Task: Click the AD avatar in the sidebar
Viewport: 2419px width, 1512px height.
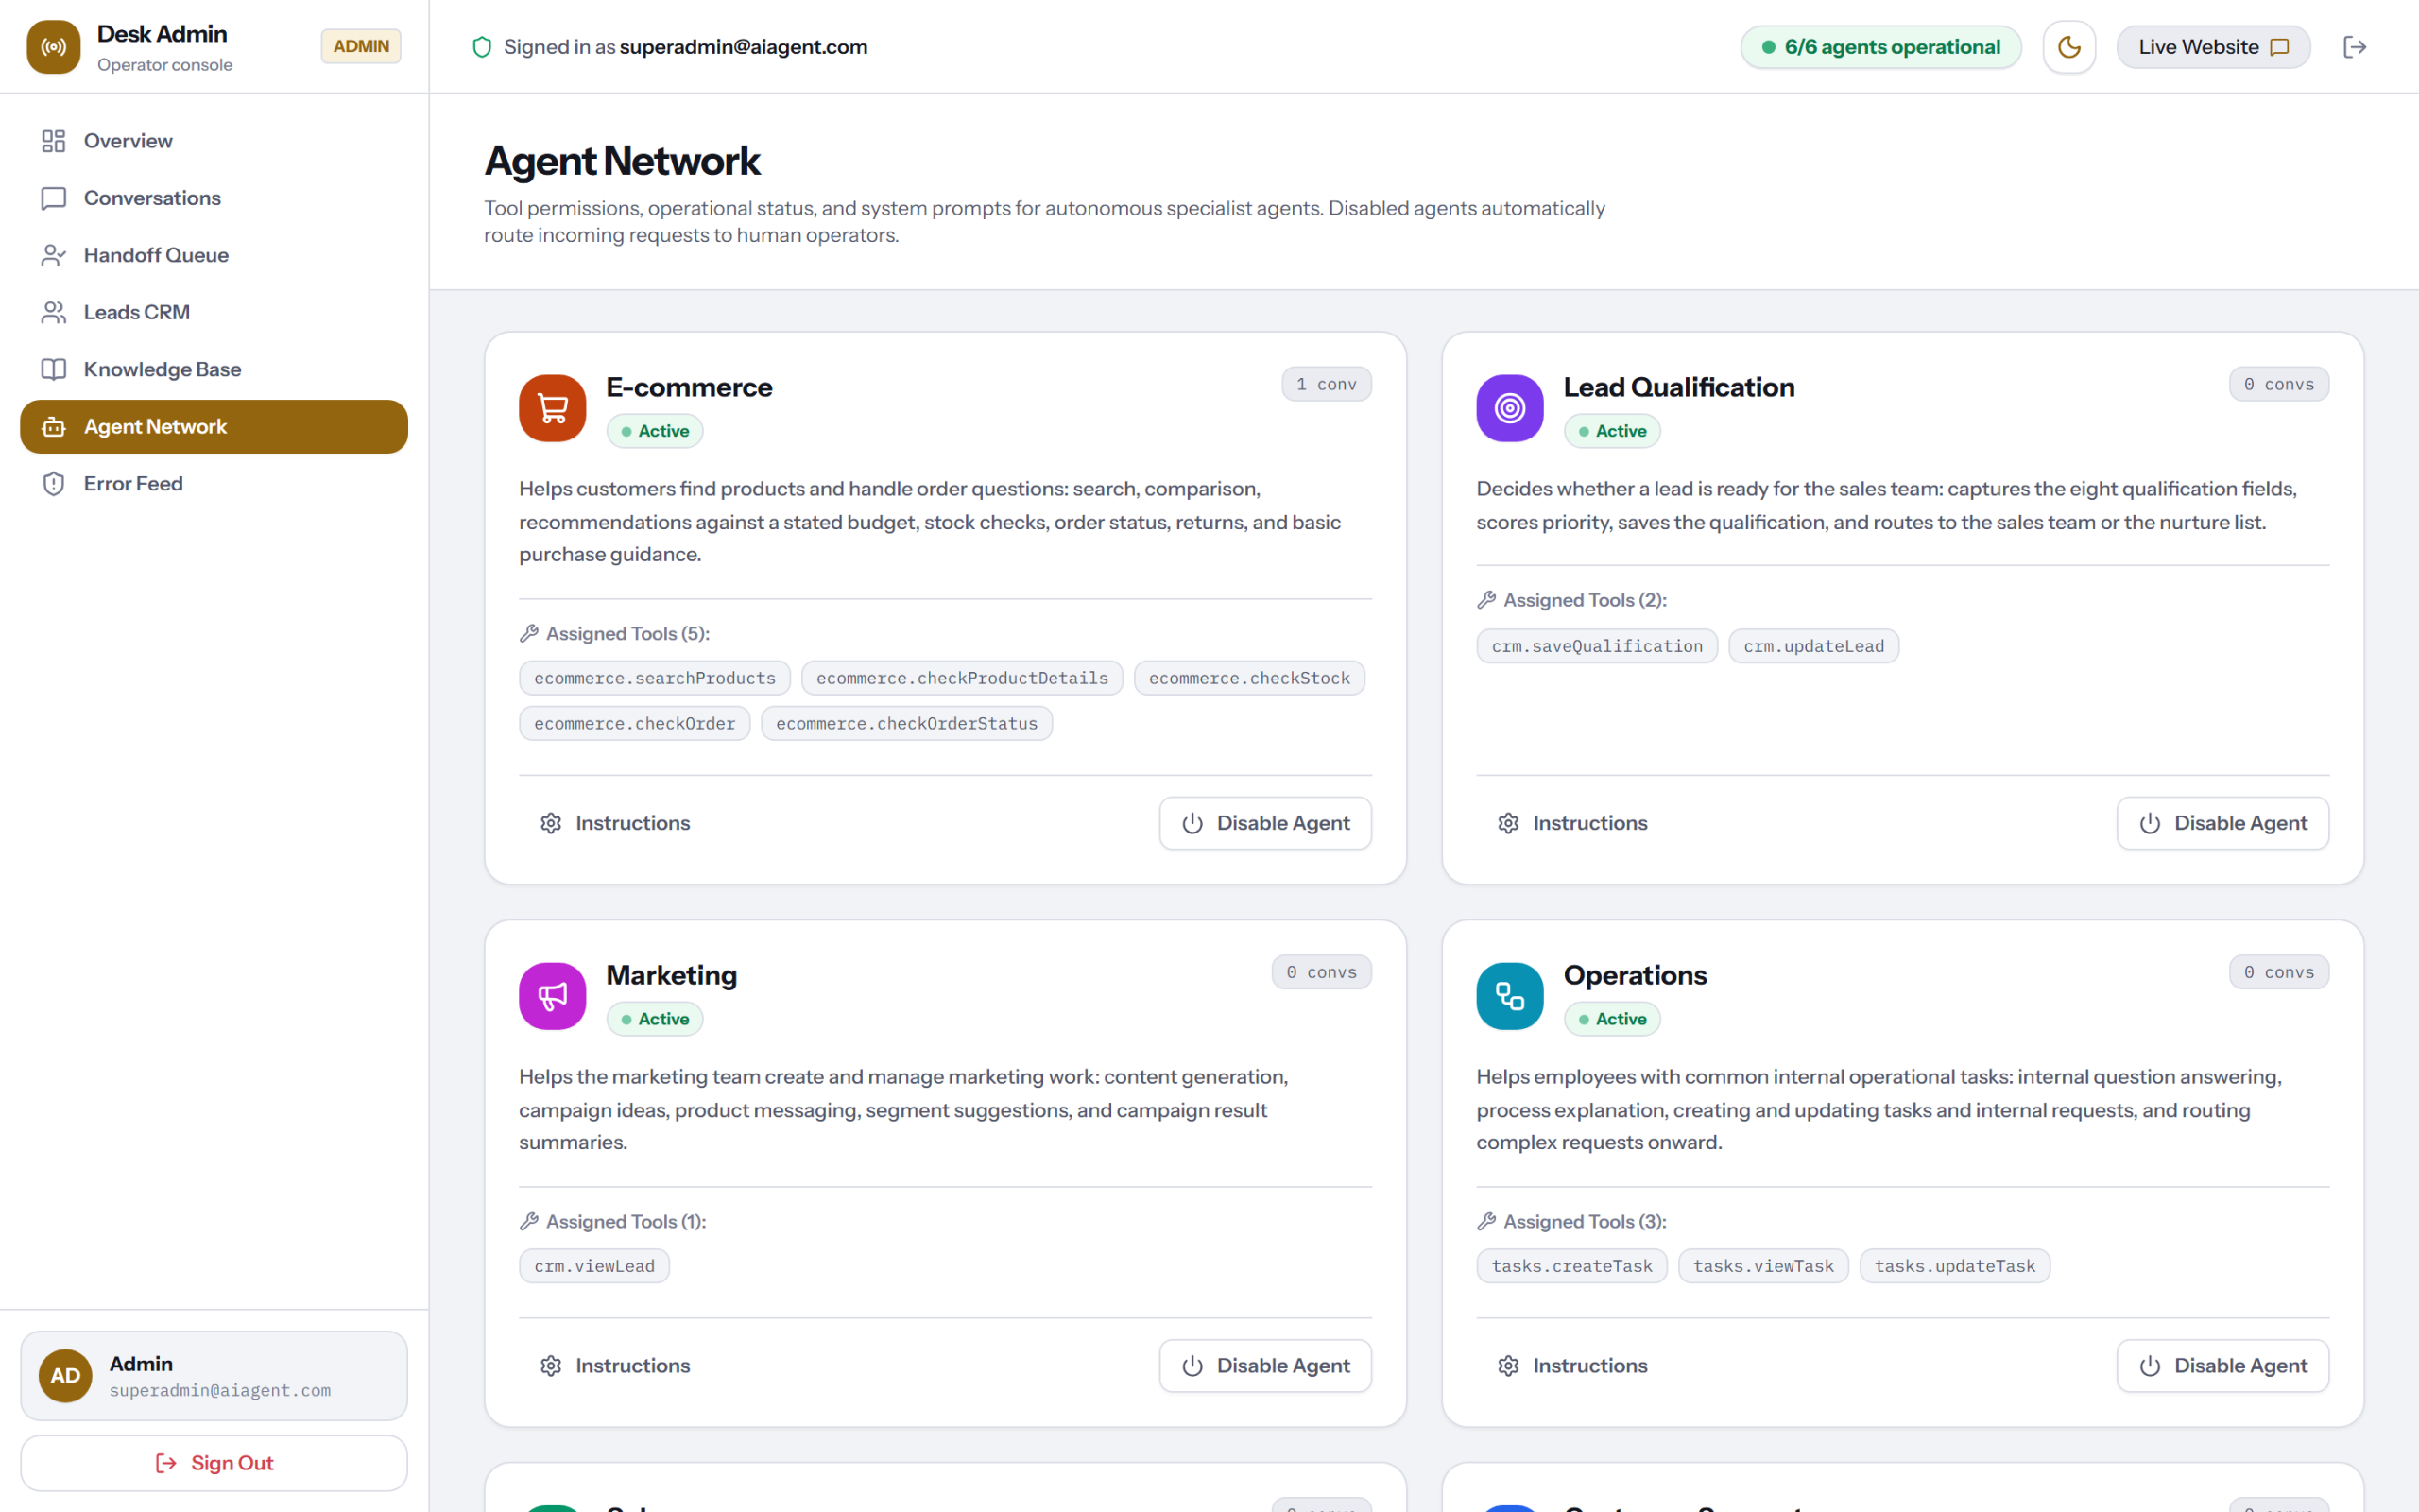Action: point(65,1375)
